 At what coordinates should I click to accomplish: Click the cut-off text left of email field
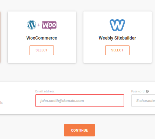coord(1,103)
